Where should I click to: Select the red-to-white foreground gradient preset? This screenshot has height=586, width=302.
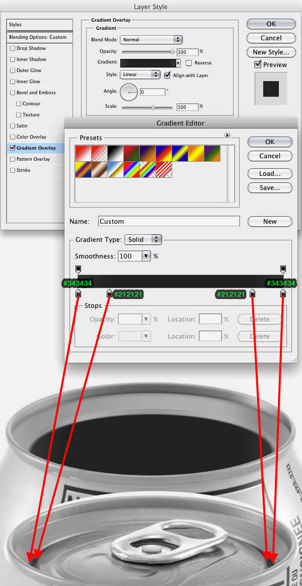[83, 154]
